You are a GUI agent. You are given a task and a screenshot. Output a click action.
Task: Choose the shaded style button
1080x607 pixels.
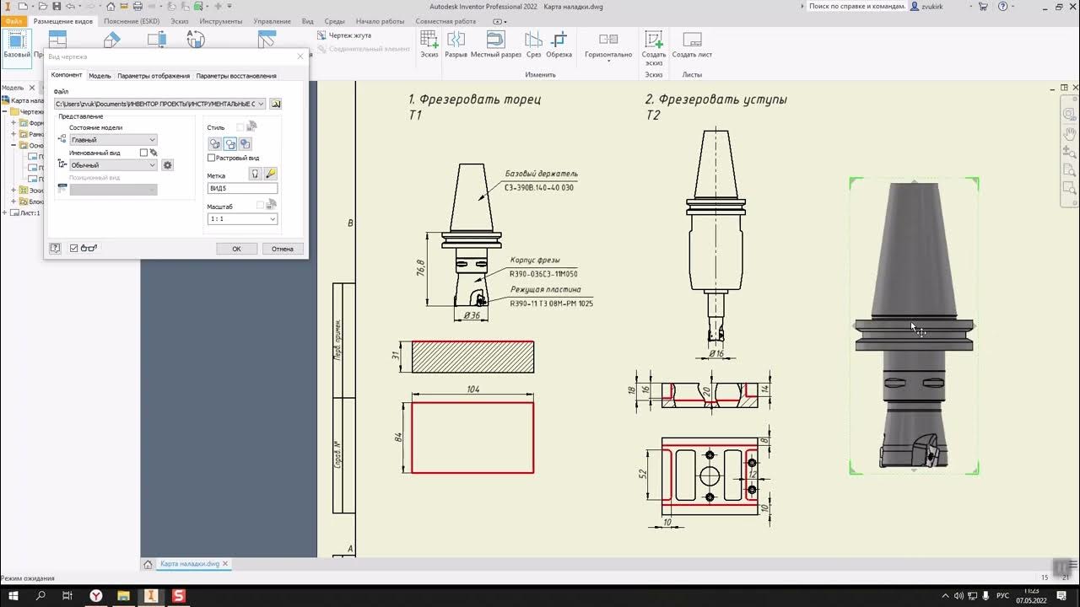245,144
